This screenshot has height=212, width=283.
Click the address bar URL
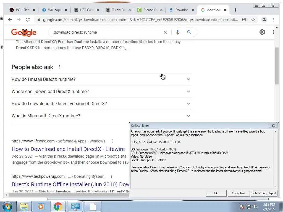(140, 20)
